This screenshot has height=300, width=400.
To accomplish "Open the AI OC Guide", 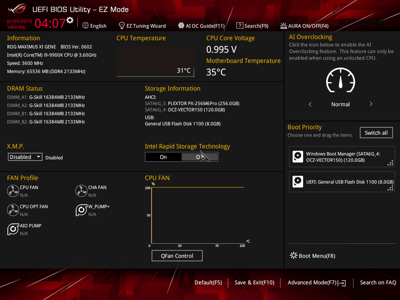I will 202,25.
